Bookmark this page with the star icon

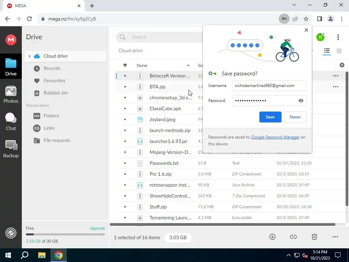pos(306,19)
